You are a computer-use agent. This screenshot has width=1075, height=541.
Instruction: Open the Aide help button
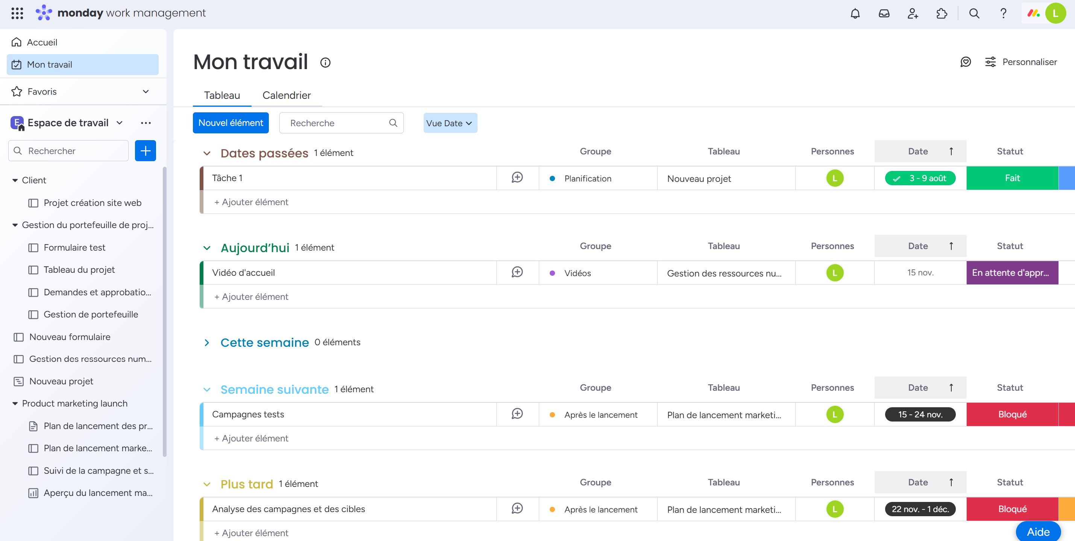tap(1038, 531)
